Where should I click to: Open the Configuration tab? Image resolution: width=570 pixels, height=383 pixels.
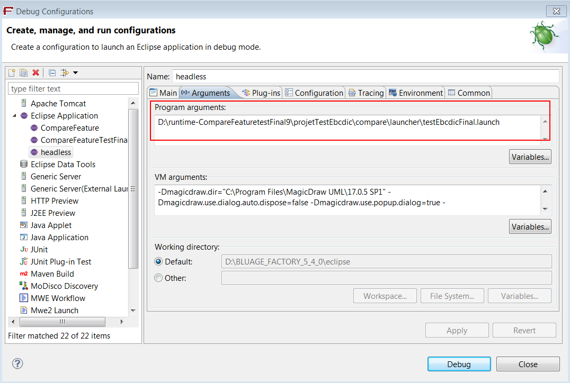[314, 93]
